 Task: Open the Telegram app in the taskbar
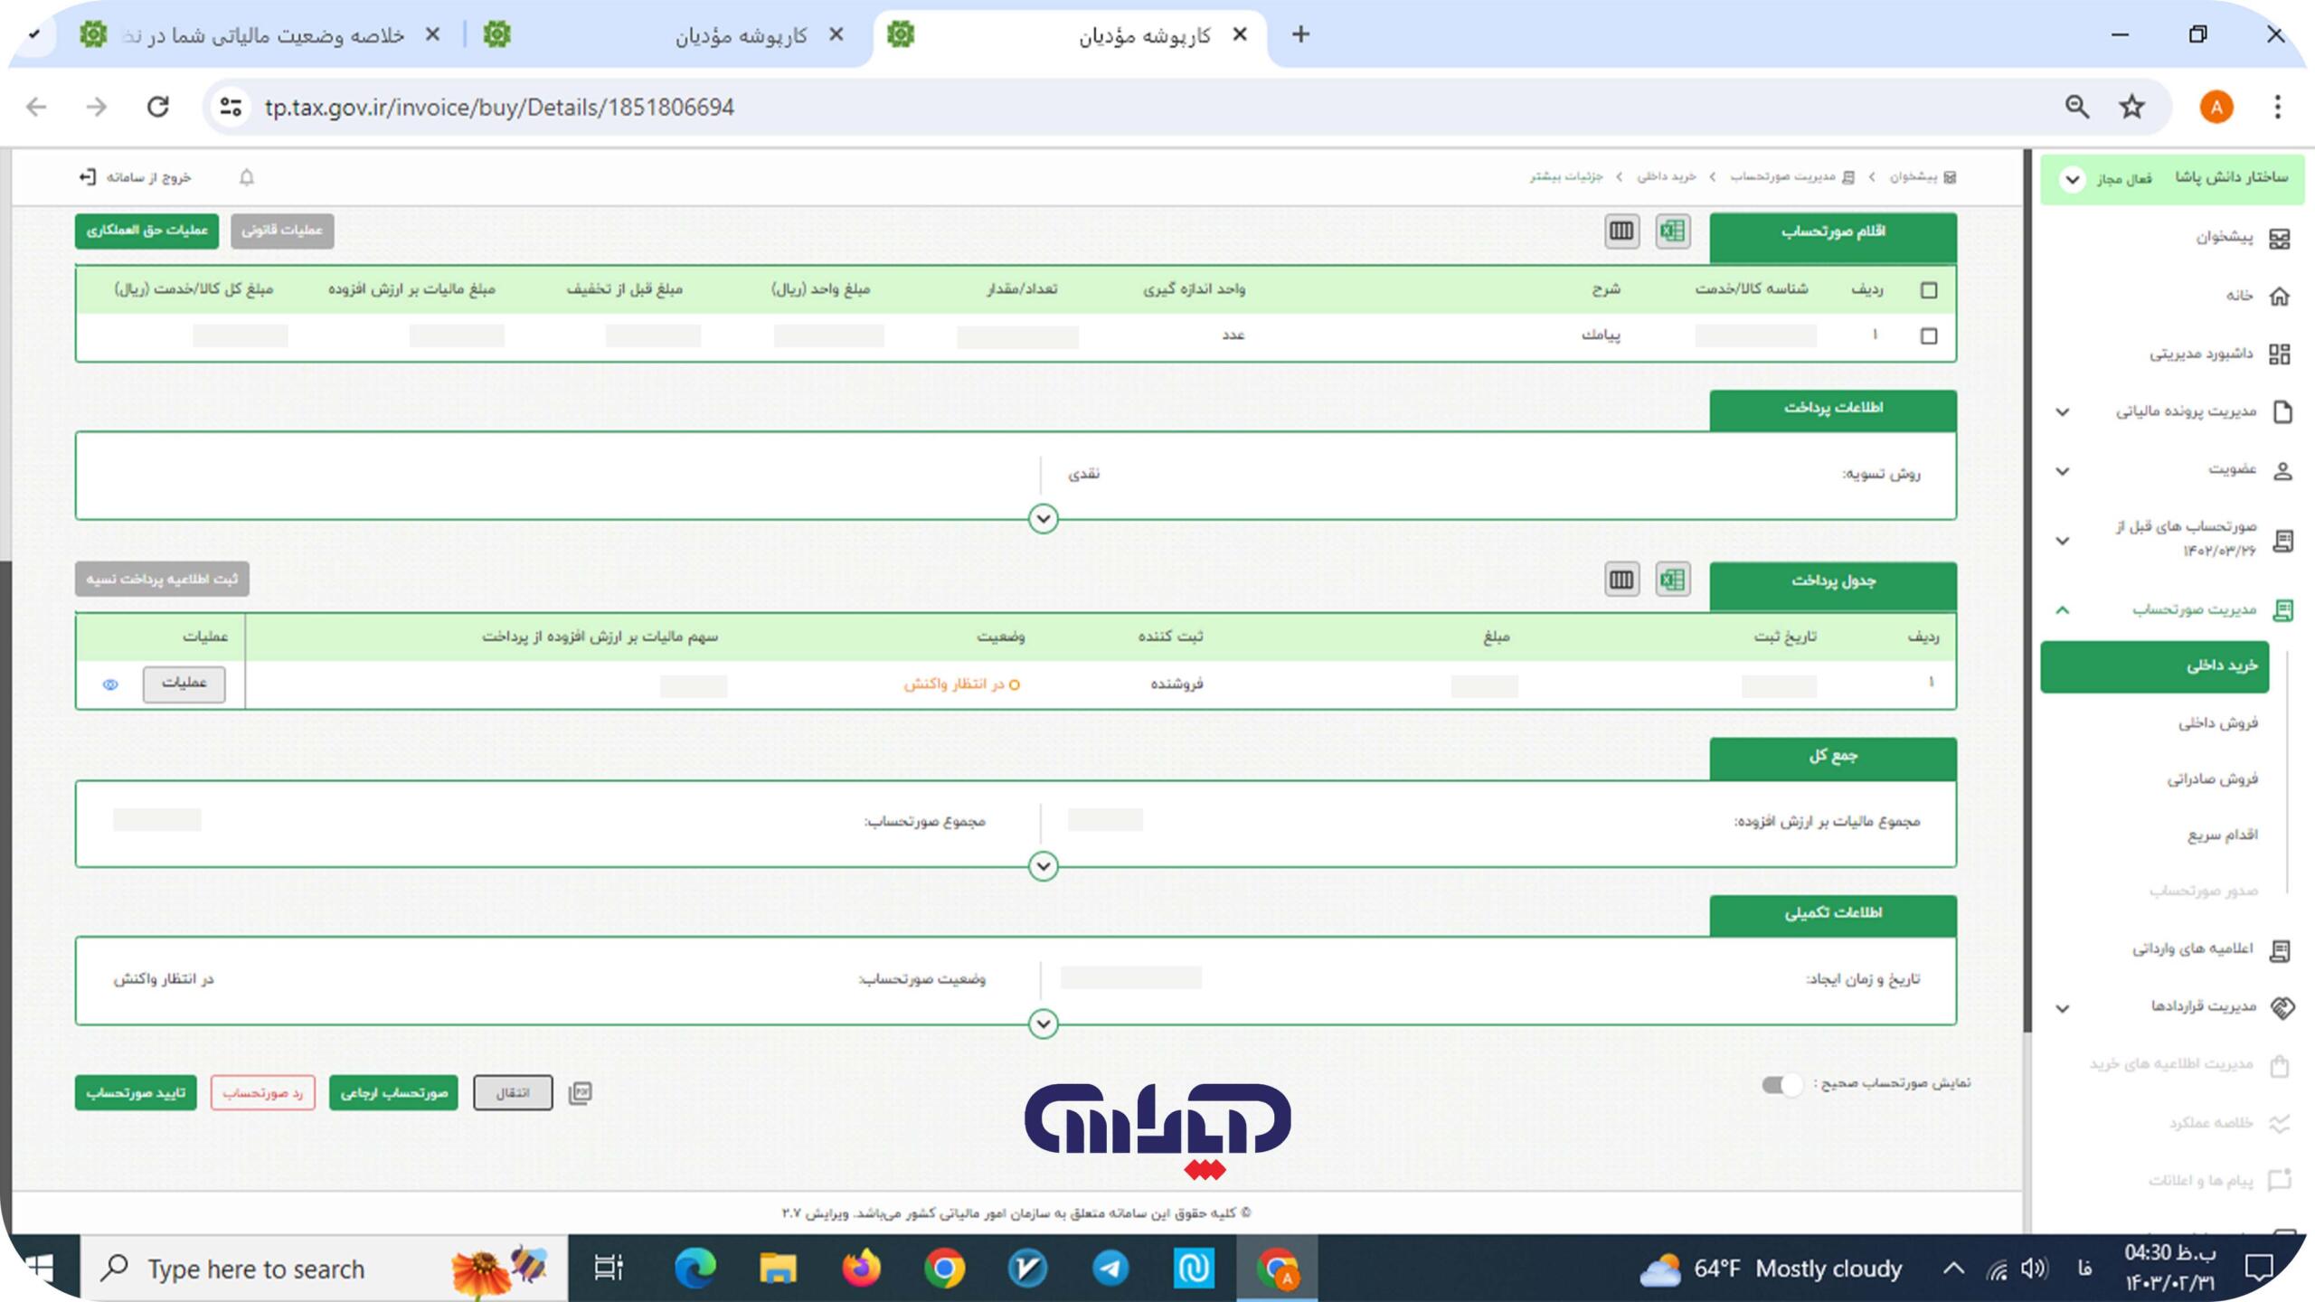[1110, 1269]
